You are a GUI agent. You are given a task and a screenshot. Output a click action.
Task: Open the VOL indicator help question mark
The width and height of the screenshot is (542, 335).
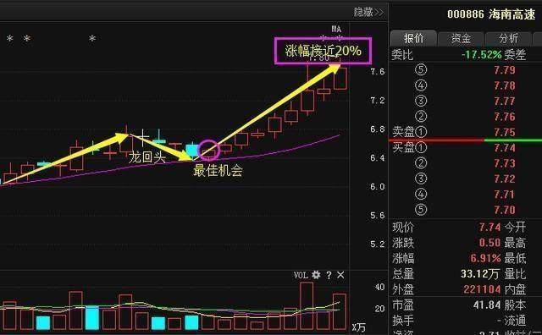point(329,275)
